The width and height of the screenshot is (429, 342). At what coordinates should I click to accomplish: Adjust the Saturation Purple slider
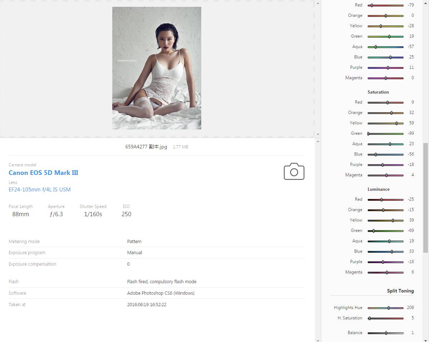coord(386,165)
